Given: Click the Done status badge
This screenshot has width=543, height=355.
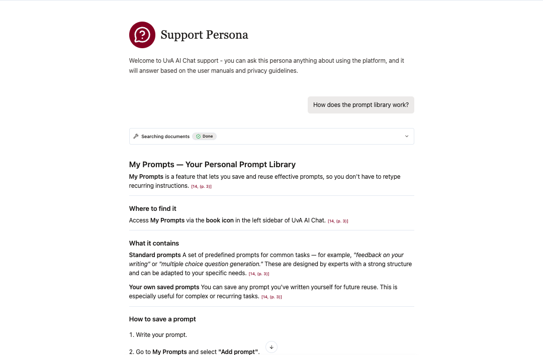Looking at the screenshot, I should (x=204, y=136).
